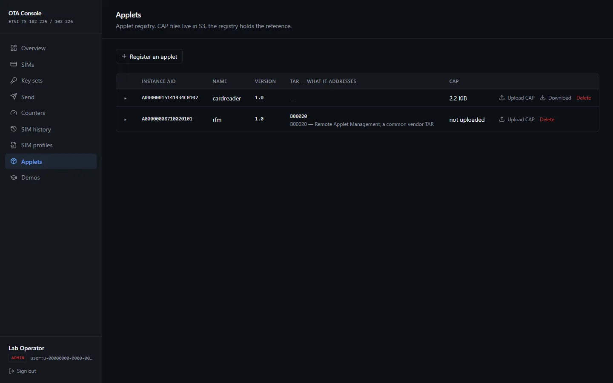Click the SIM history clock icon
This screenshot has width=613, height=383.
click(x=14, y=129)
